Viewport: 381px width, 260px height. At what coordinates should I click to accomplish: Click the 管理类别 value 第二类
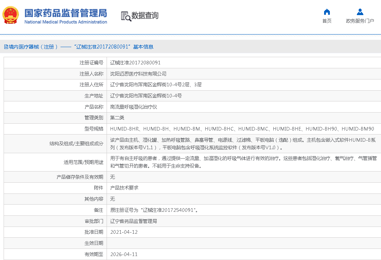point(117,118)
